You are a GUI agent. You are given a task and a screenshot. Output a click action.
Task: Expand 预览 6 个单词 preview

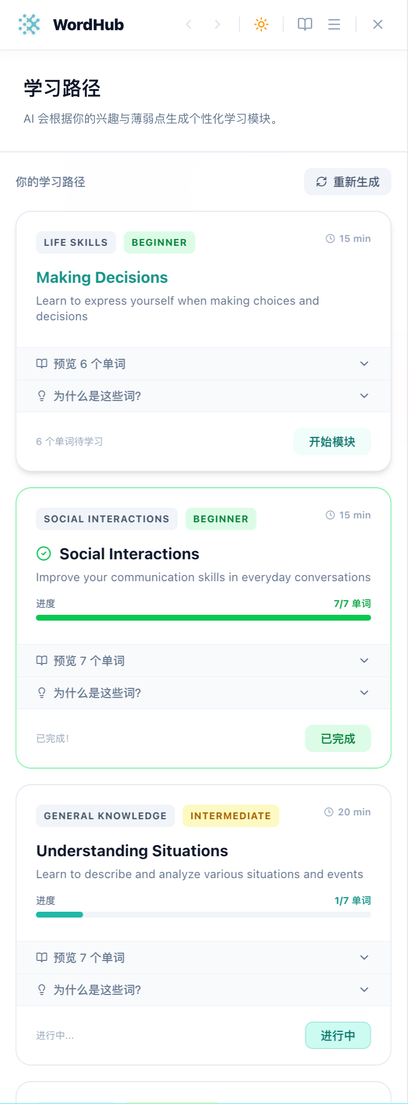(204, 364)
